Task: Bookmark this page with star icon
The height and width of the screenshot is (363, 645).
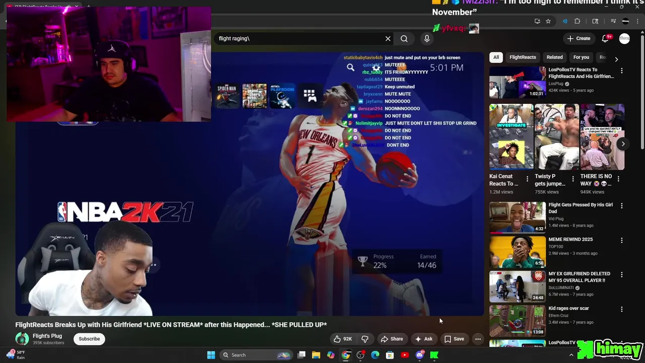Action: 548,21
